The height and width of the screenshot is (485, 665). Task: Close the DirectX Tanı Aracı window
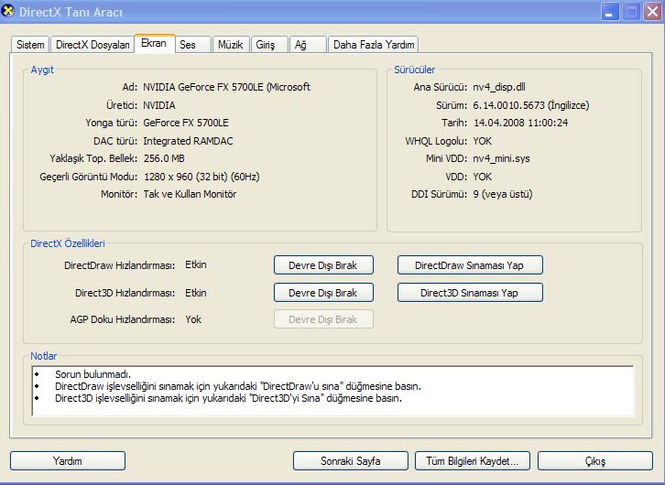(652, 12)
